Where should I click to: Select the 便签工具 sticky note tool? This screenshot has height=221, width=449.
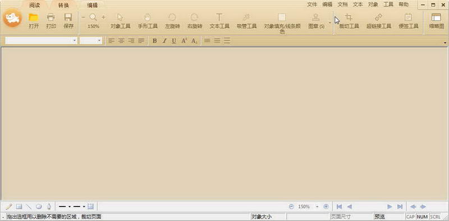(409, 21)
